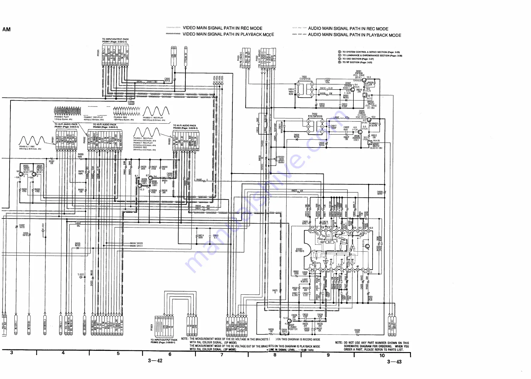531x379 pixels.
Task: Click the 'MEASUREMENT MODE... IS RECORD MODE' note line
Action: coord(255,339)
